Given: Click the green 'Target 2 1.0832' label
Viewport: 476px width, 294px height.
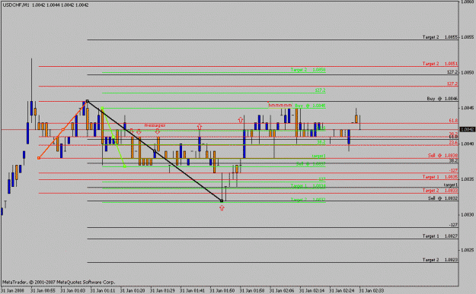Looking at the screenshot, I should [x=308, y=200].
